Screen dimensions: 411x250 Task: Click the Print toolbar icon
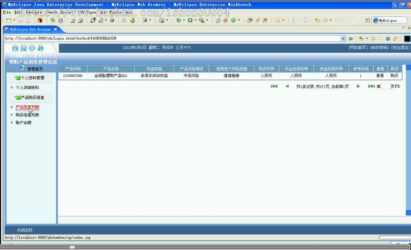(x=27, y=20)
